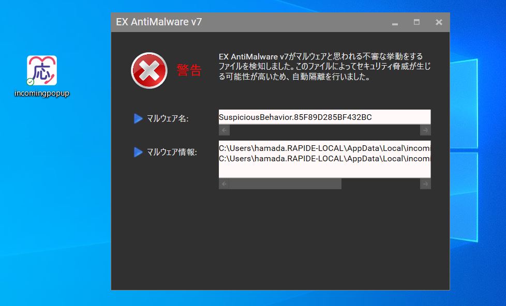Click the incomingpopup icon caption on desktop

42,93
